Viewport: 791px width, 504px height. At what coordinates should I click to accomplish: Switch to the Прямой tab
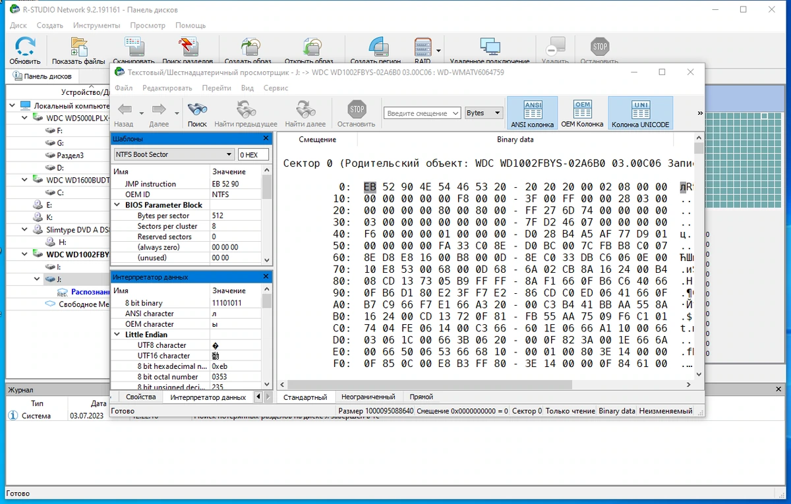[x=421, y=397]
